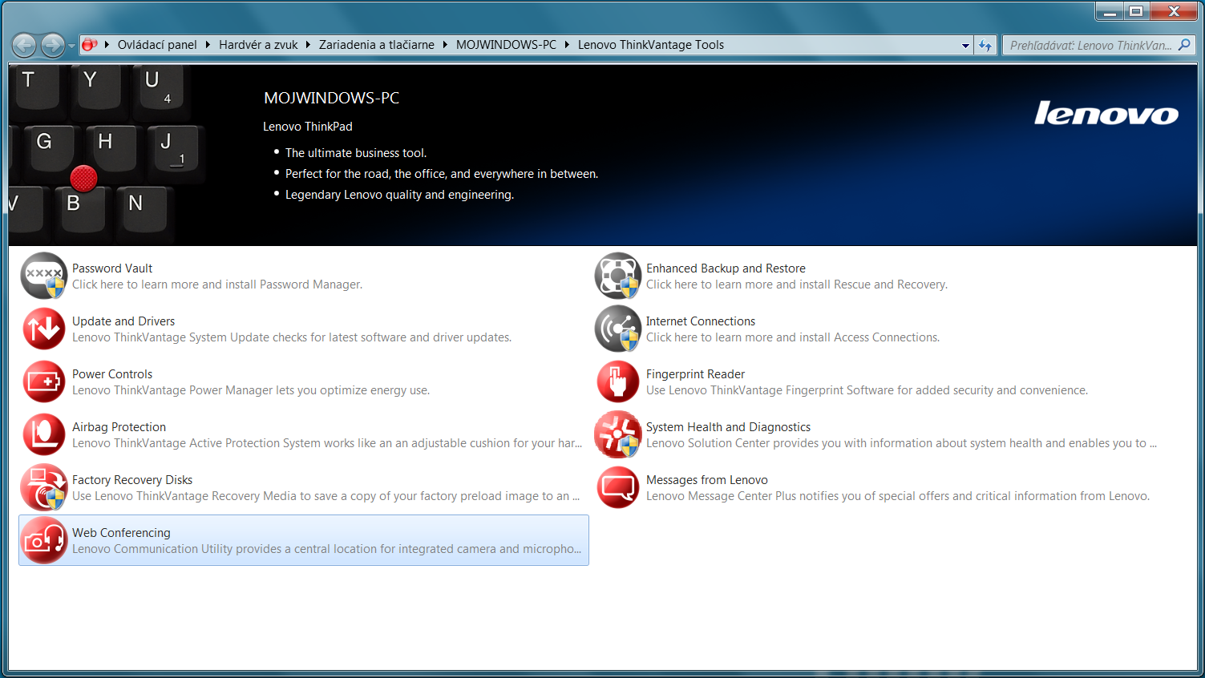Image resolution: width=1205 pixels, height=678 pixels.
Task: Open the Fingerprint Reader icon
Action: pos(617,381)
